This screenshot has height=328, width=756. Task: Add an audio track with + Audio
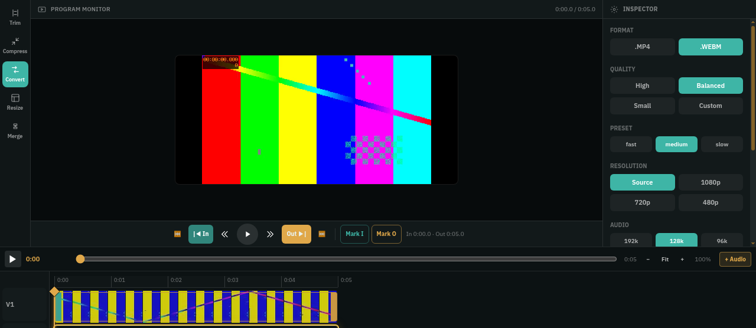tap(735, 259)
